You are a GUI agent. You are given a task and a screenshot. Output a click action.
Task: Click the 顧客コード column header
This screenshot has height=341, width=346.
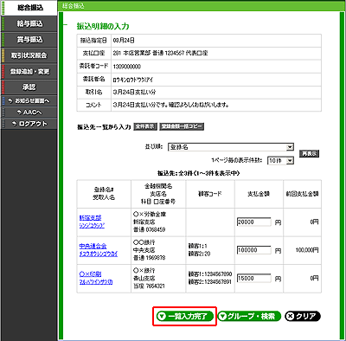coord(210,194)
